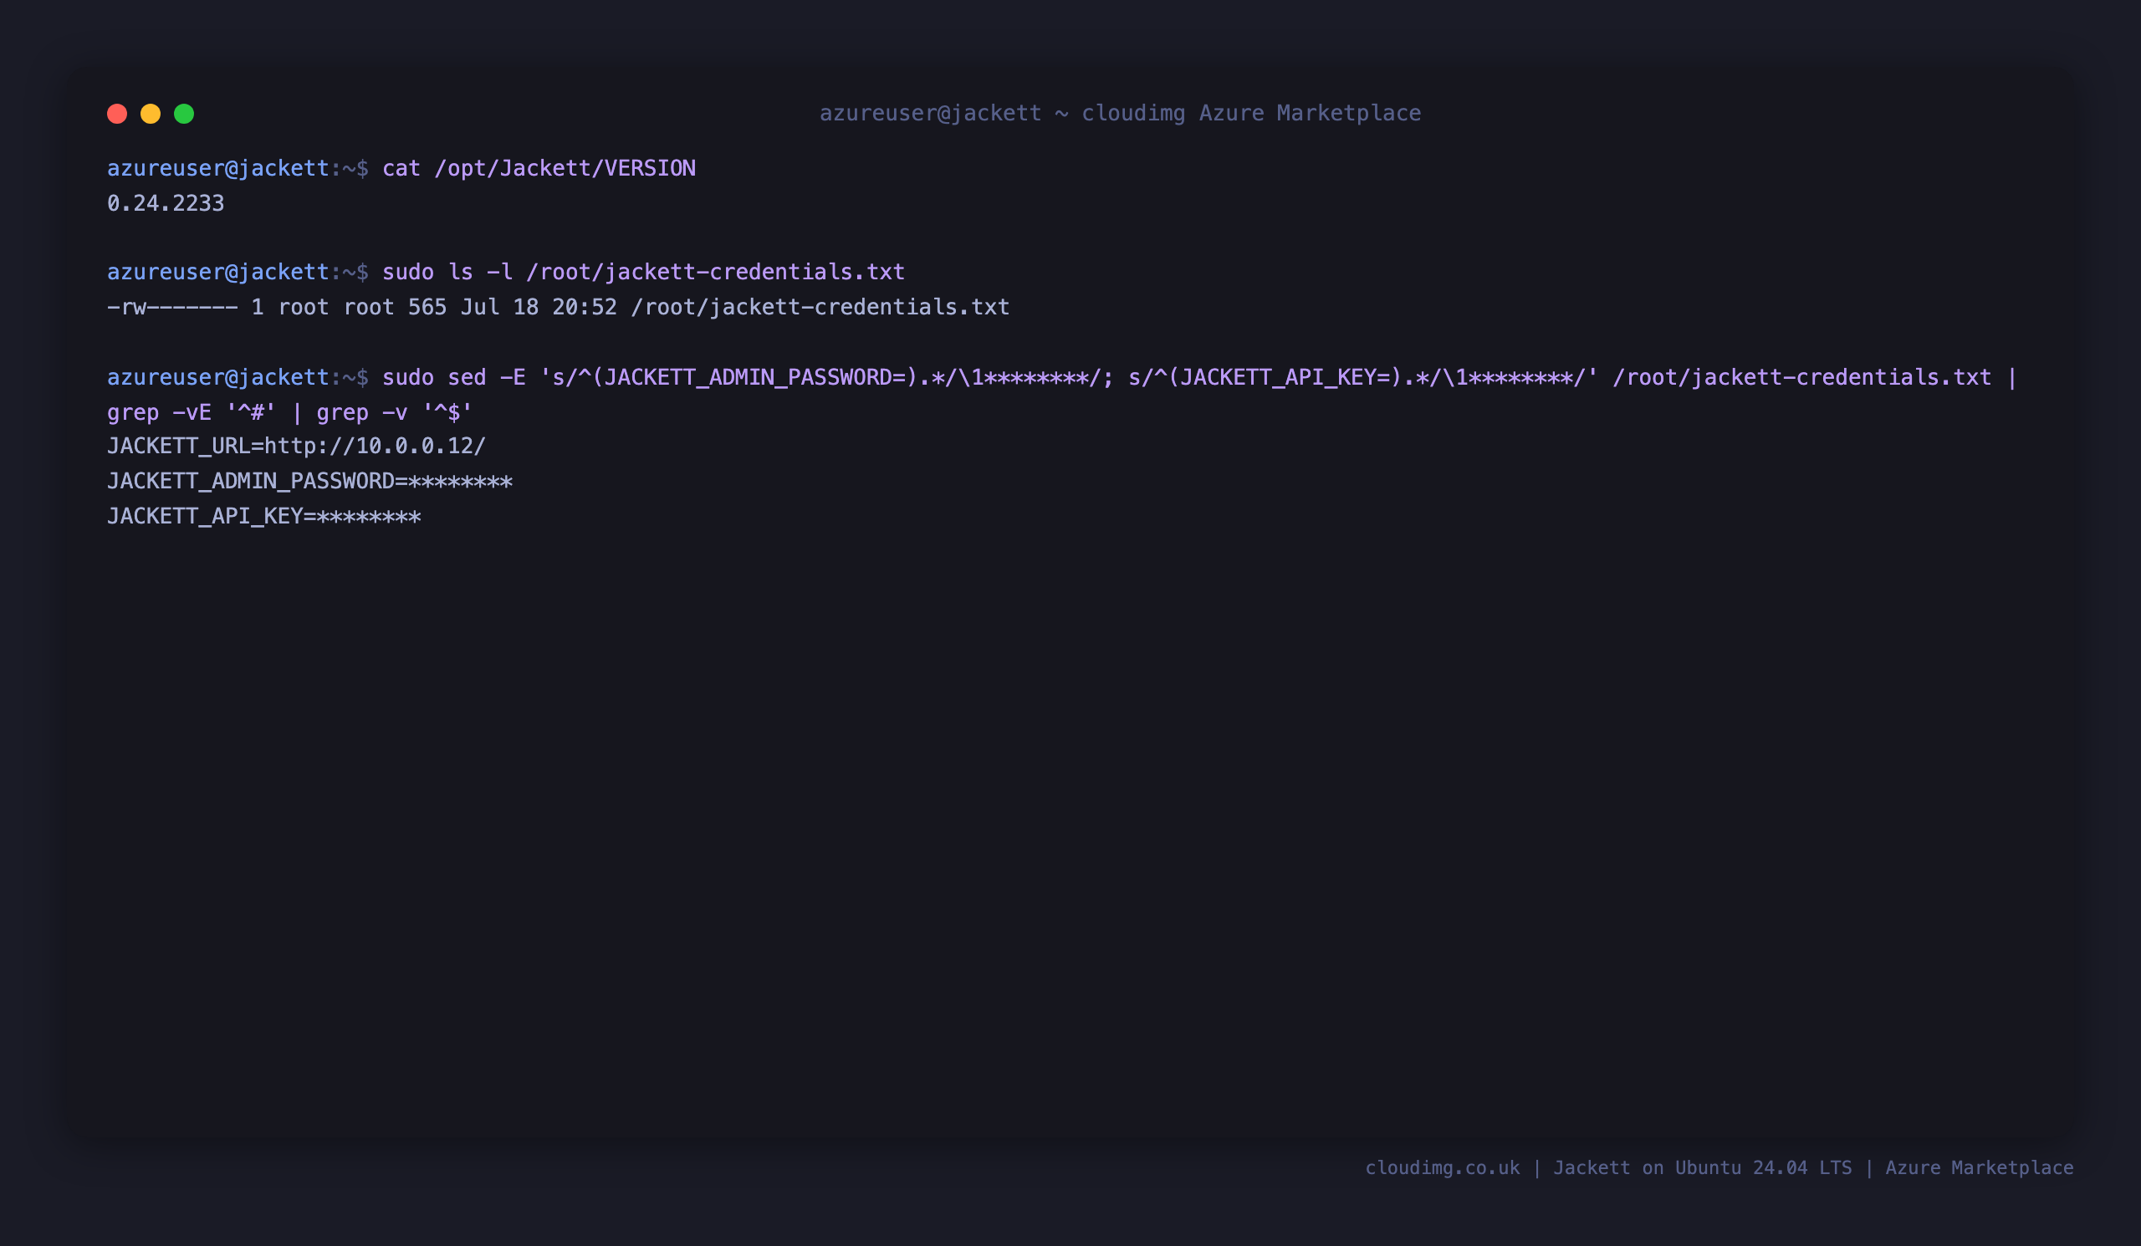Click the green maximize window button
This screenshot has height=1246, width=2141.
click(x=184, y=114)
